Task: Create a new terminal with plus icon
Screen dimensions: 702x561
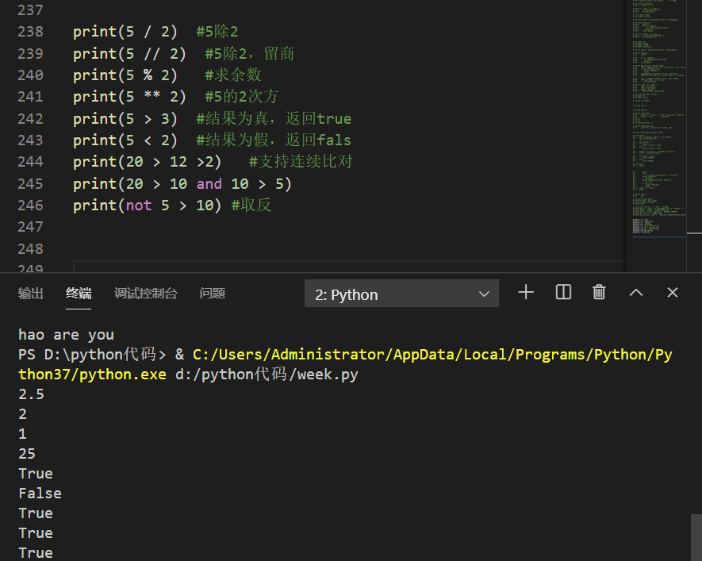Action: pyautogui.click(x=525, y=293)
